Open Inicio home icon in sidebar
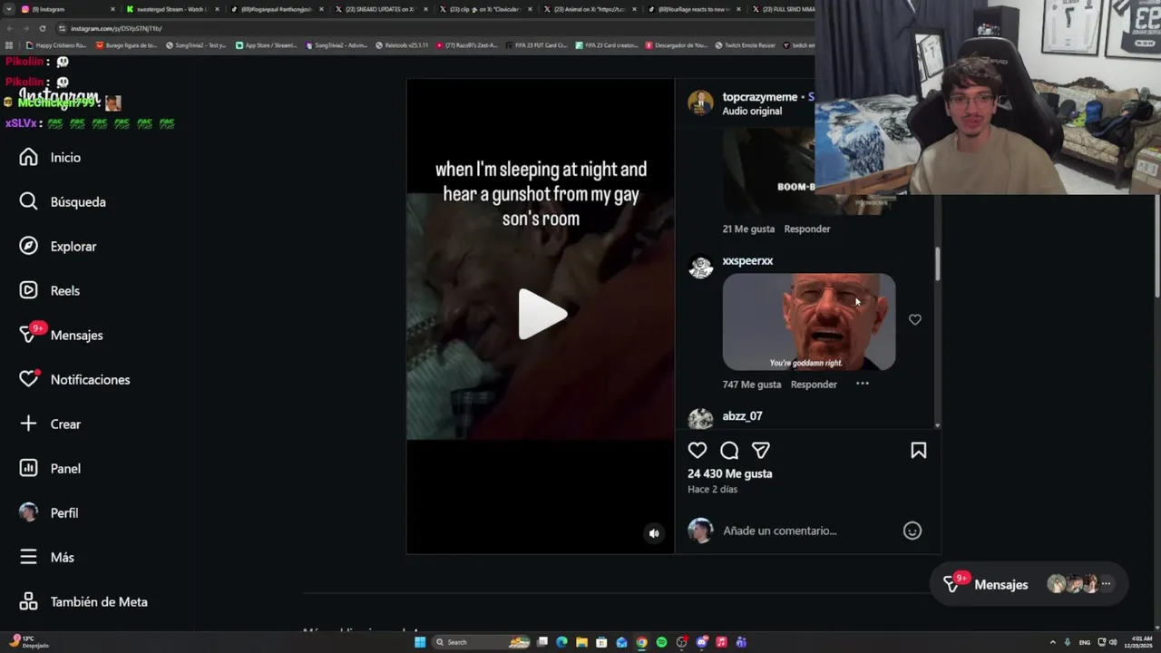The height and width of the screenshot is (653, 1161). click(x=29, y=158)
